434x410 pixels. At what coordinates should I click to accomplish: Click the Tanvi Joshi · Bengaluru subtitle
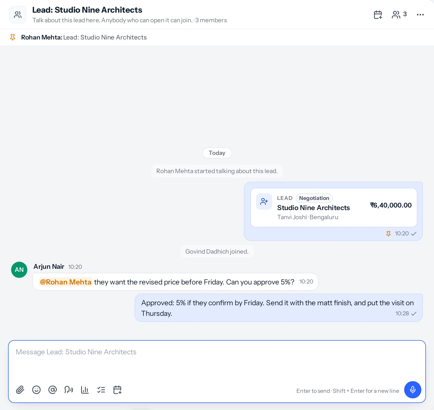point(308,217)
